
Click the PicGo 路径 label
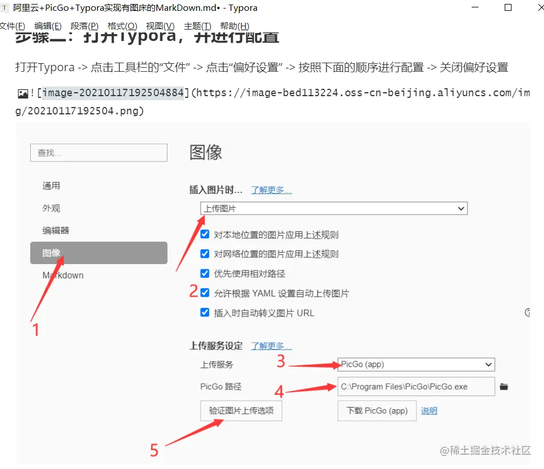click(x=220, y=387)
